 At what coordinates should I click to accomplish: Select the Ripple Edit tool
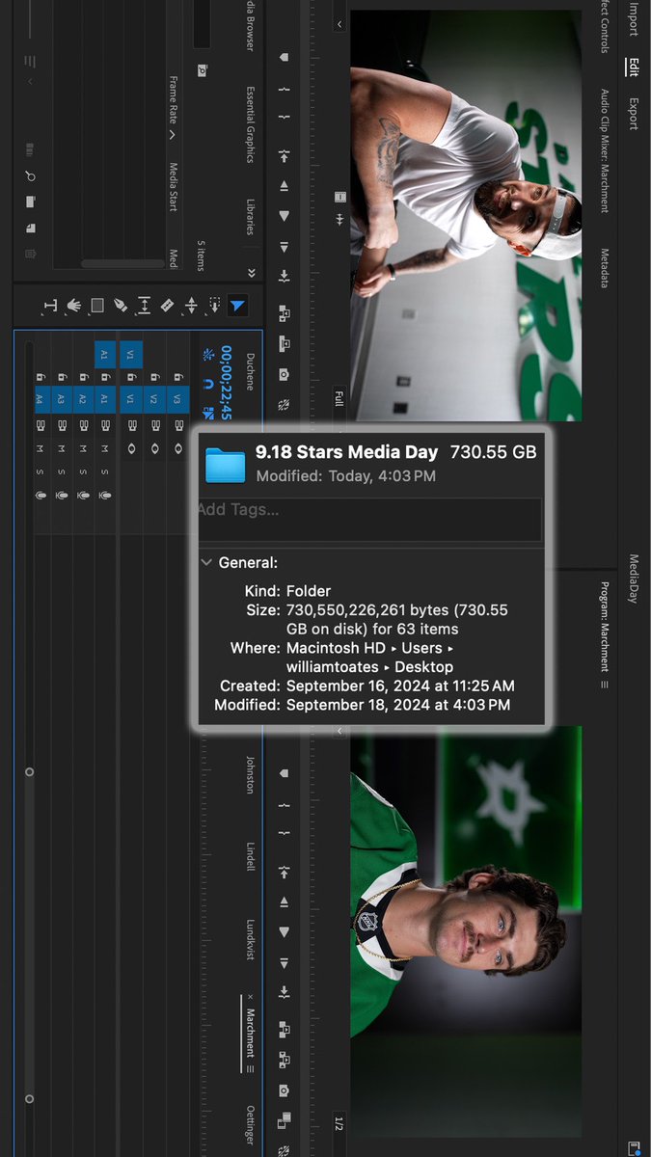tap(191, 306)
